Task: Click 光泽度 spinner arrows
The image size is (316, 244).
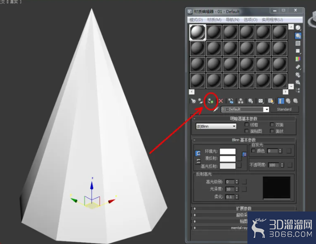Action: (237, 189)
